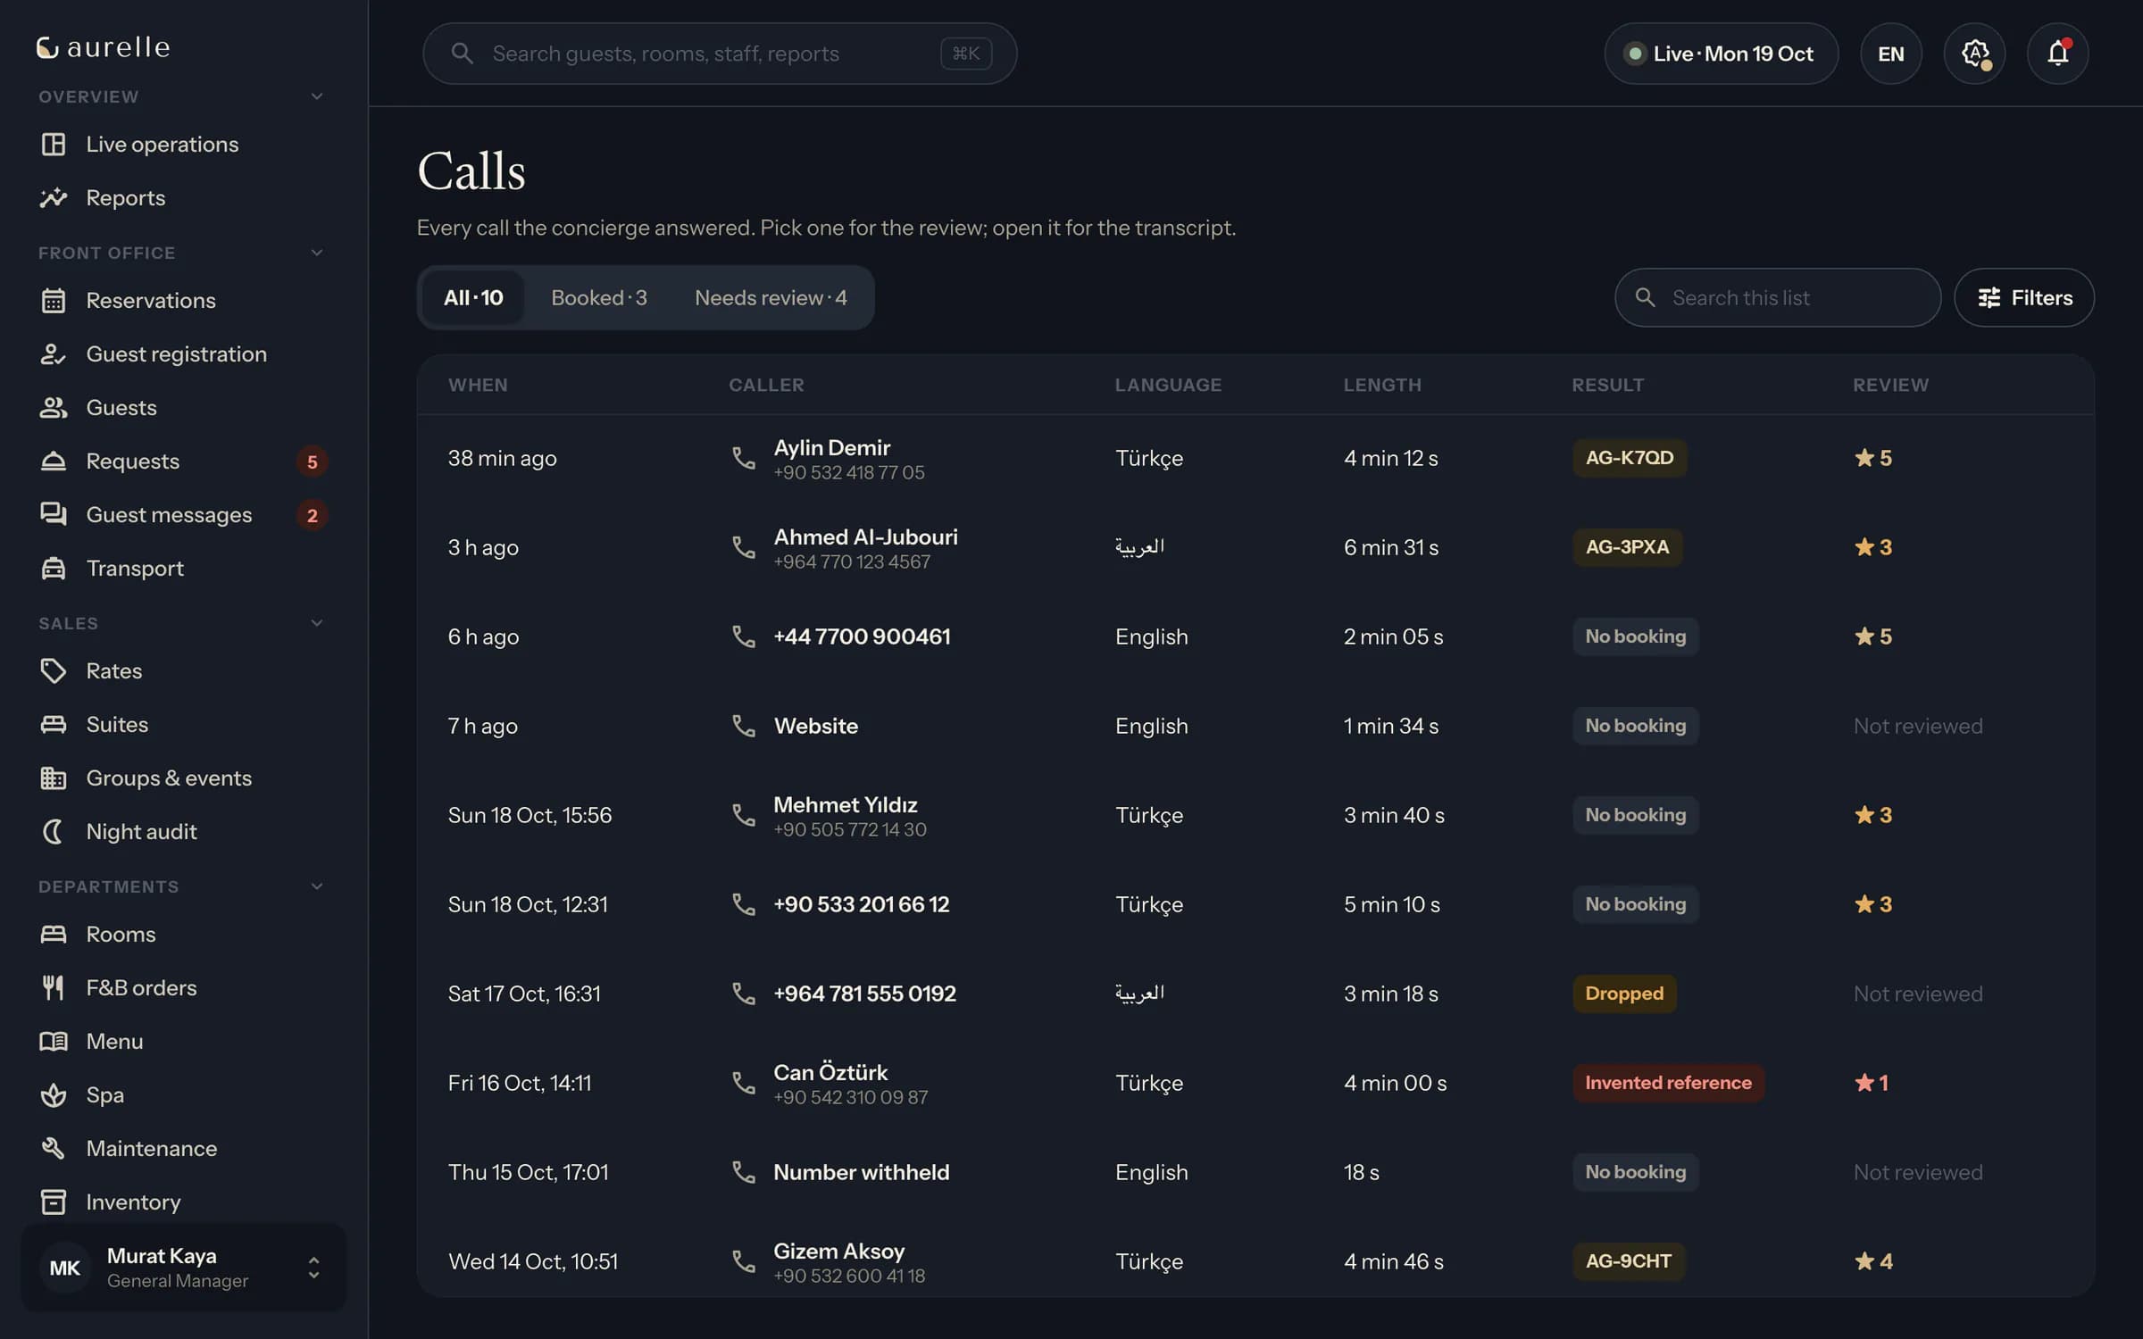Open the Filters button

click(x=2023, y=297)
